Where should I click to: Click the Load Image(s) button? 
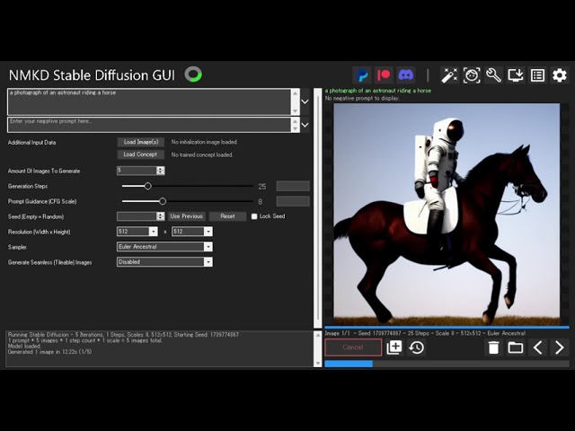[x=141, y=142]
